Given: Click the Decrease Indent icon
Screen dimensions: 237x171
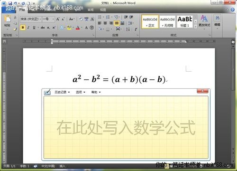Looking at the screenshot, I should [126, 17].
